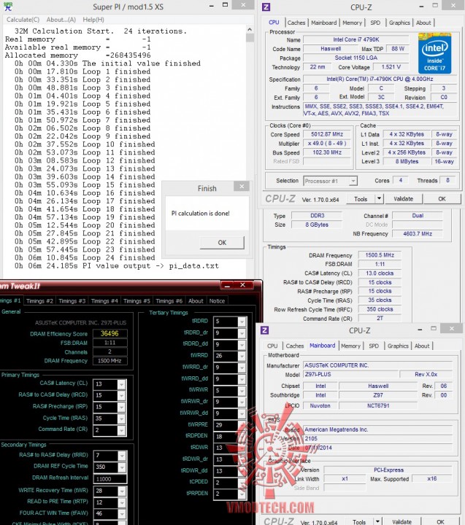Screen dimensions: 465x525
Task: Open the tRDPDEN tertiary timing dropdown
Action: [x=242, y=437]
